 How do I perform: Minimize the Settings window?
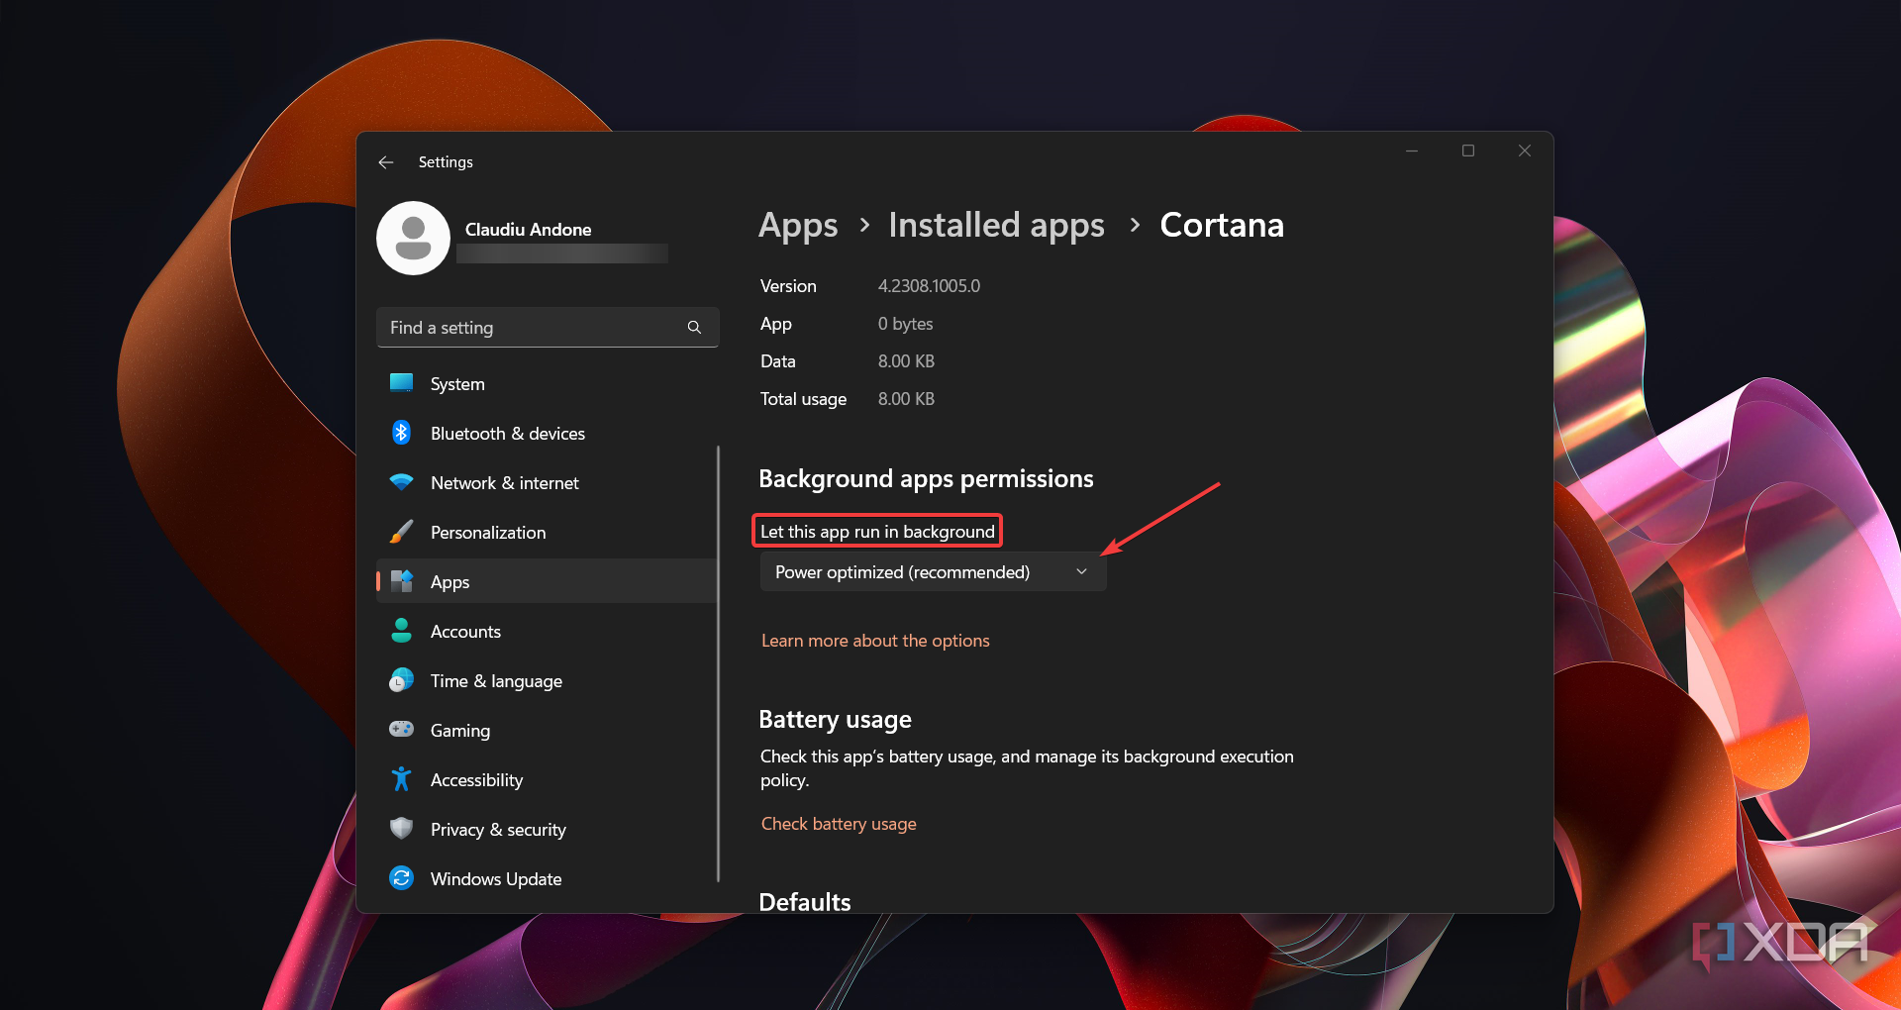1412,151
